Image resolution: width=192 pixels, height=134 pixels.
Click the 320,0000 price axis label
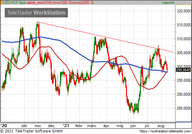184,11
